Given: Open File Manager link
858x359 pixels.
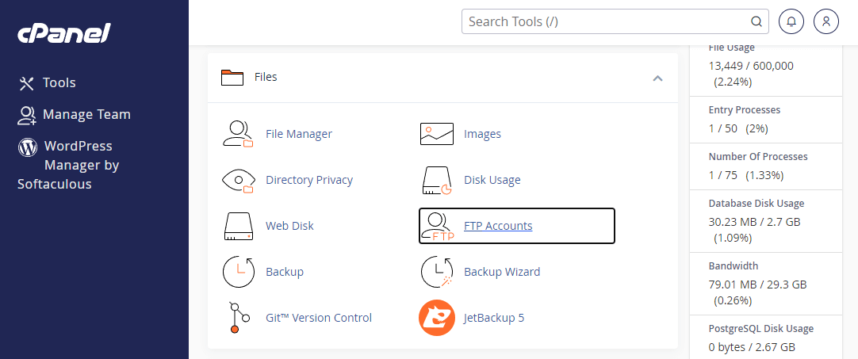Looking at the screenshot, I should (x=299, y=134).
